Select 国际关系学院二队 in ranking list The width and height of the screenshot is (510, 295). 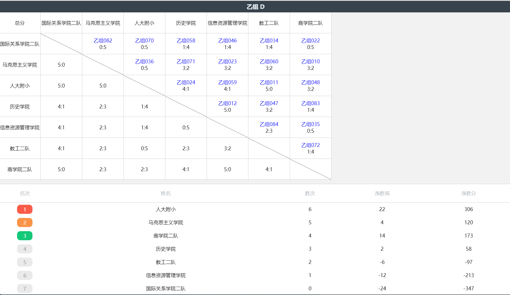click(x=166, y=288)
